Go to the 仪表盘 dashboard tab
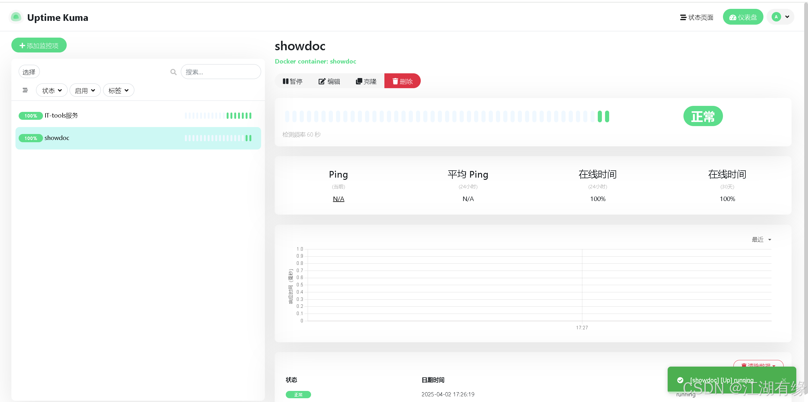 coord(743,17)
